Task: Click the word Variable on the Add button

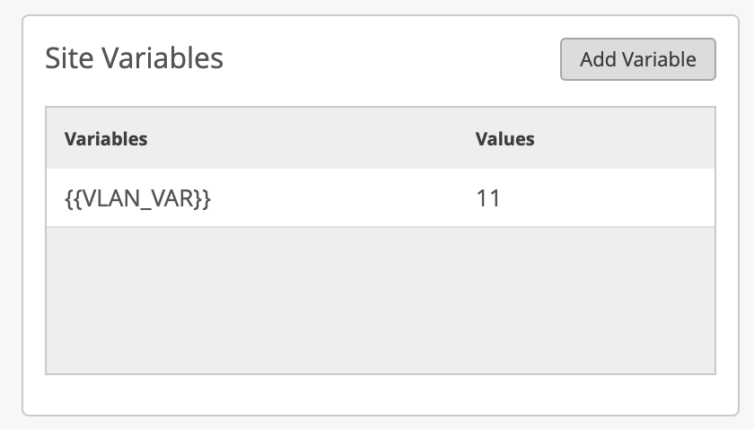Action: [663, 59]
